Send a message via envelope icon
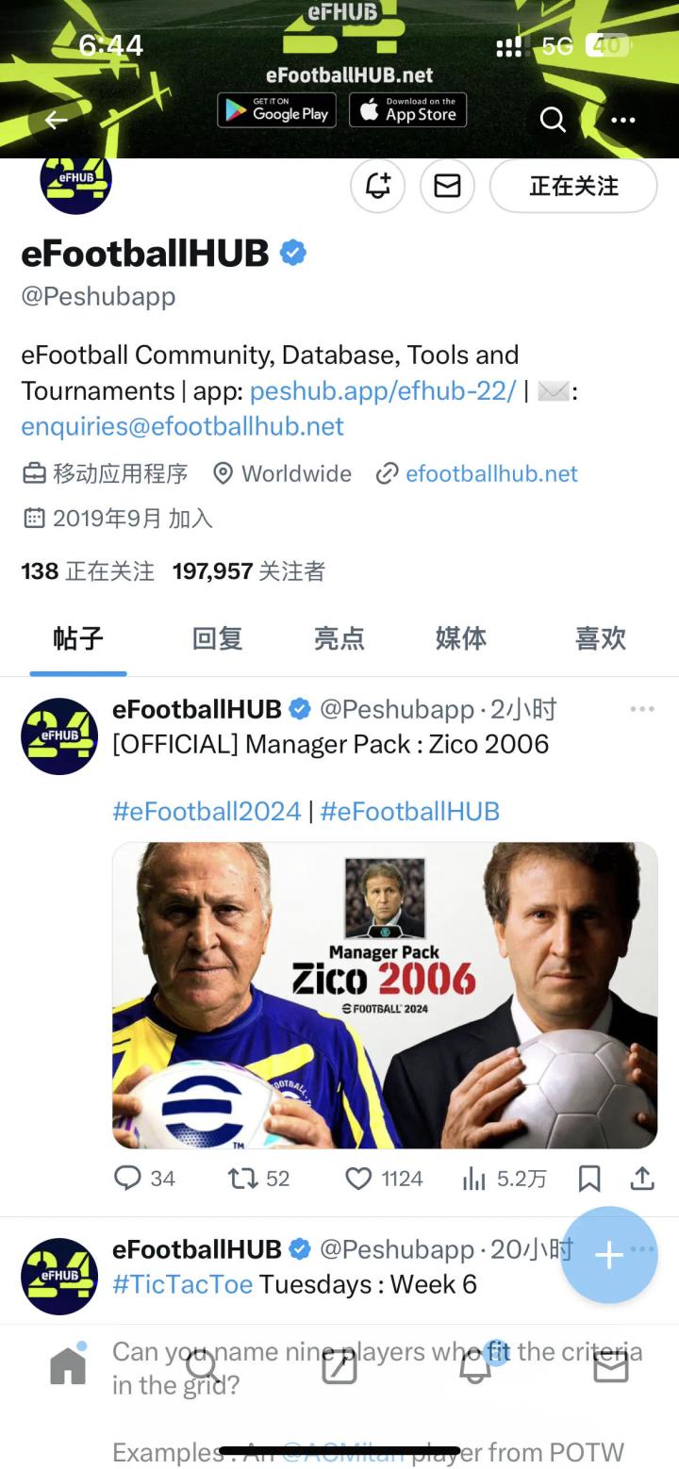This screenshot has height=1469, width=679. tap(447, 186)
